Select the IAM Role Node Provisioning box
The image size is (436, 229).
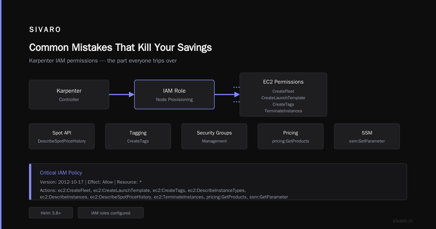[174, 95]
